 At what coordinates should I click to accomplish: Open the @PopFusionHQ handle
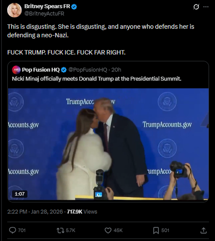pos(88,70)
